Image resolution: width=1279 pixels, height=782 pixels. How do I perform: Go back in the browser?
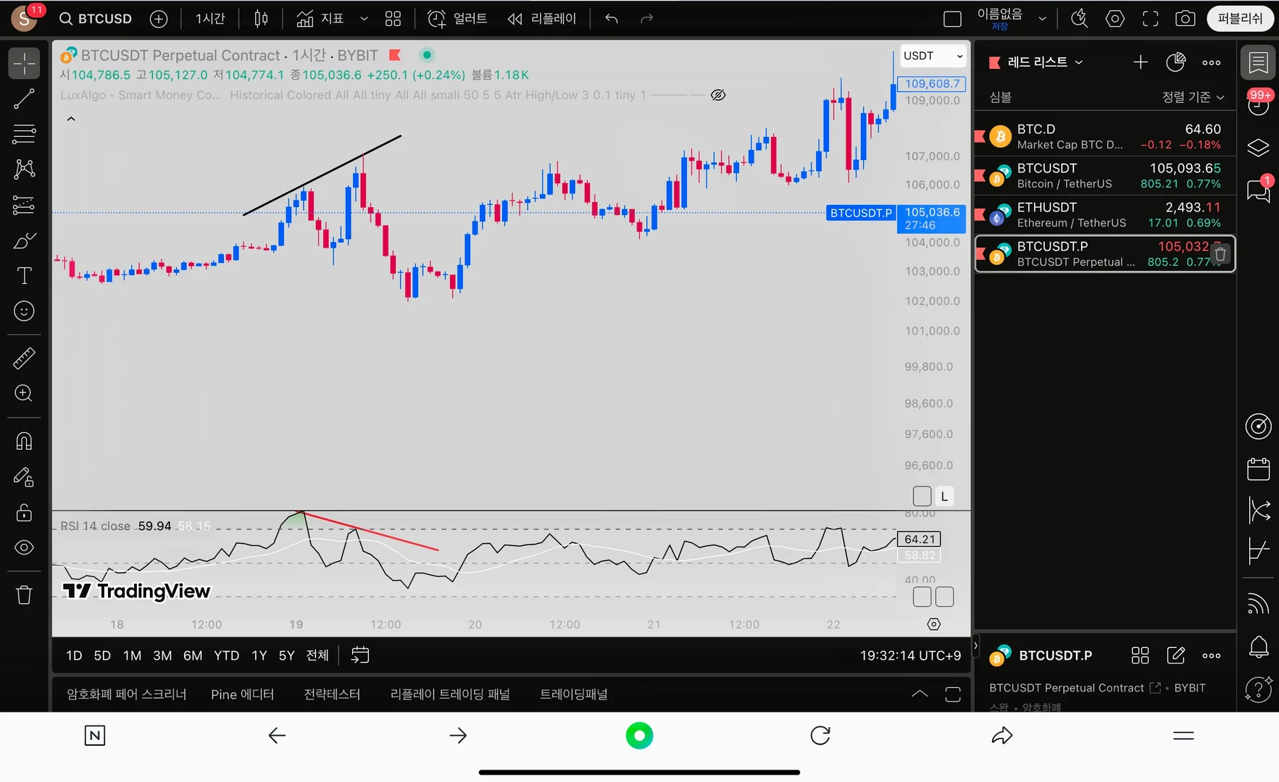277,736
